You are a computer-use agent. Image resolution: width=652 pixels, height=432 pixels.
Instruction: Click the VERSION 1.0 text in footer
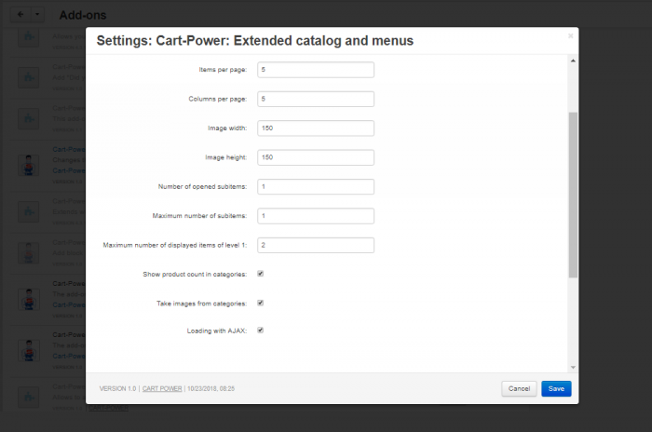pos(117,389)
